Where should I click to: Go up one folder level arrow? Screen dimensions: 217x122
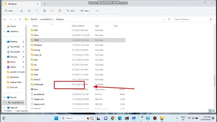20,19
